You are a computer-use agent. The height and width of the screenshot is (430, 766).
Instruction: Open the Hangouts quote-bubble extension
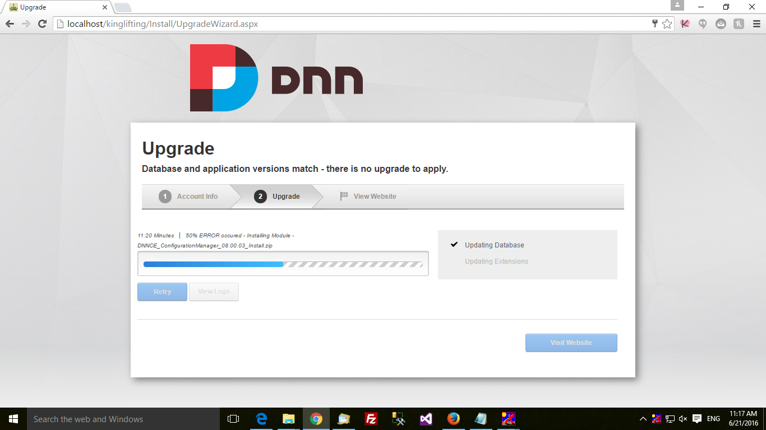(703, 24)
